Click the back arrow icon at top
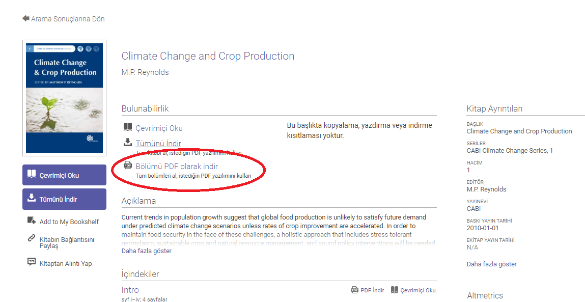Viewport: 585px width, 302px height. point(26,19)
